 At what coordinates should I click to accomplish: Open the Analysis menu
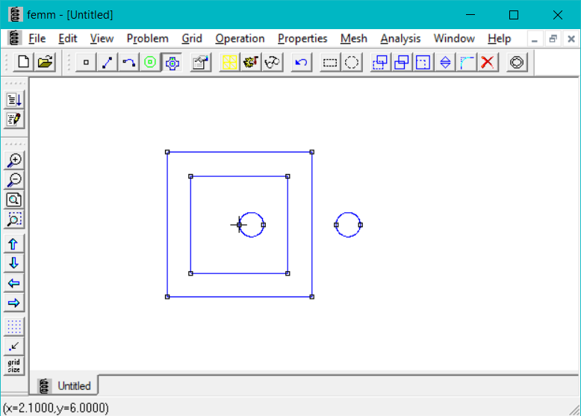click(x=400, y=38)
